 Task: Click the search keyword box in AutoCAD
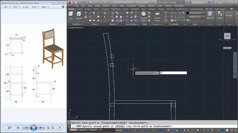click(x=170, y=2)
